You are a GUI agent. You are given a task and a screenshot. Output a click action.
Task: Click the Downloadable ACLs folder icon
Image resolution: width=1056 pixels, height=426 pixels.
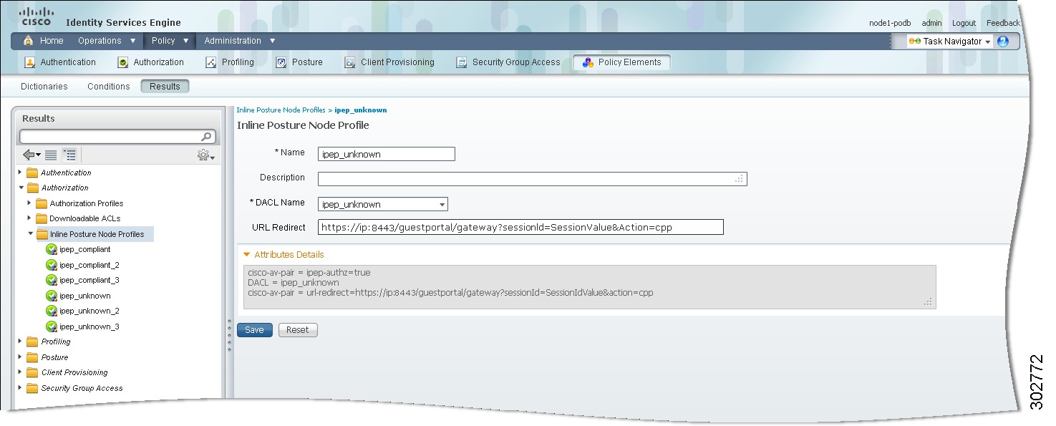pyautogui.click(x=42, y=218)
